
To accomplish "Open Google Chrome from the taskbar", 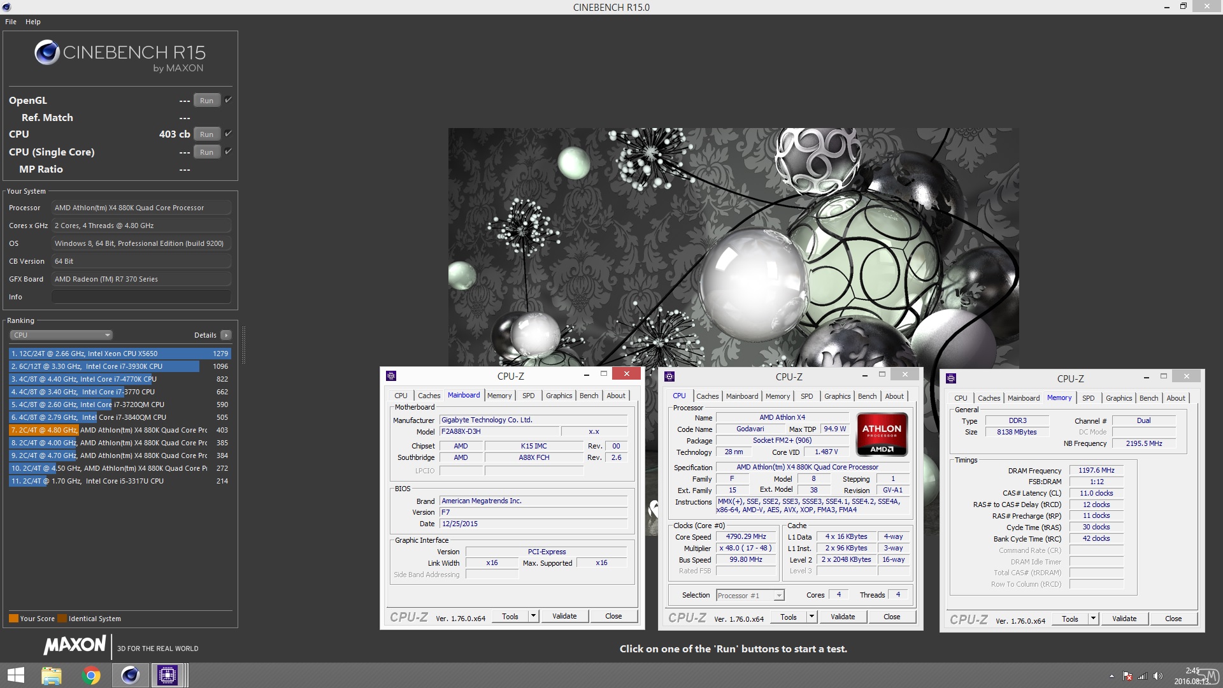I will 91,675.
